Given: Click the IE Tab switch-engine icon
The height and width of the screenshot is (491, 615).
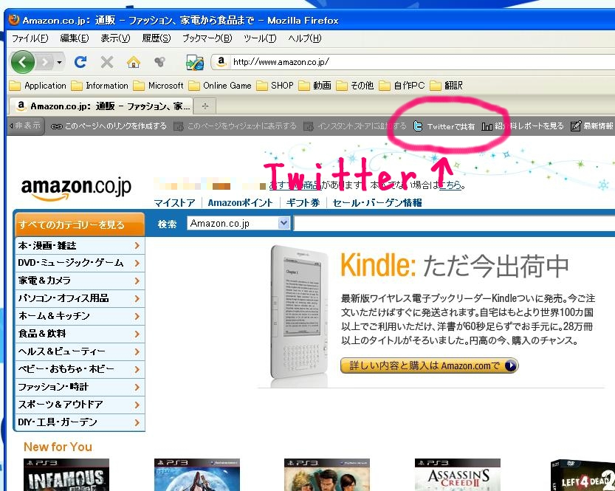Looking at the screenshot, I should (x=195, y=62).
